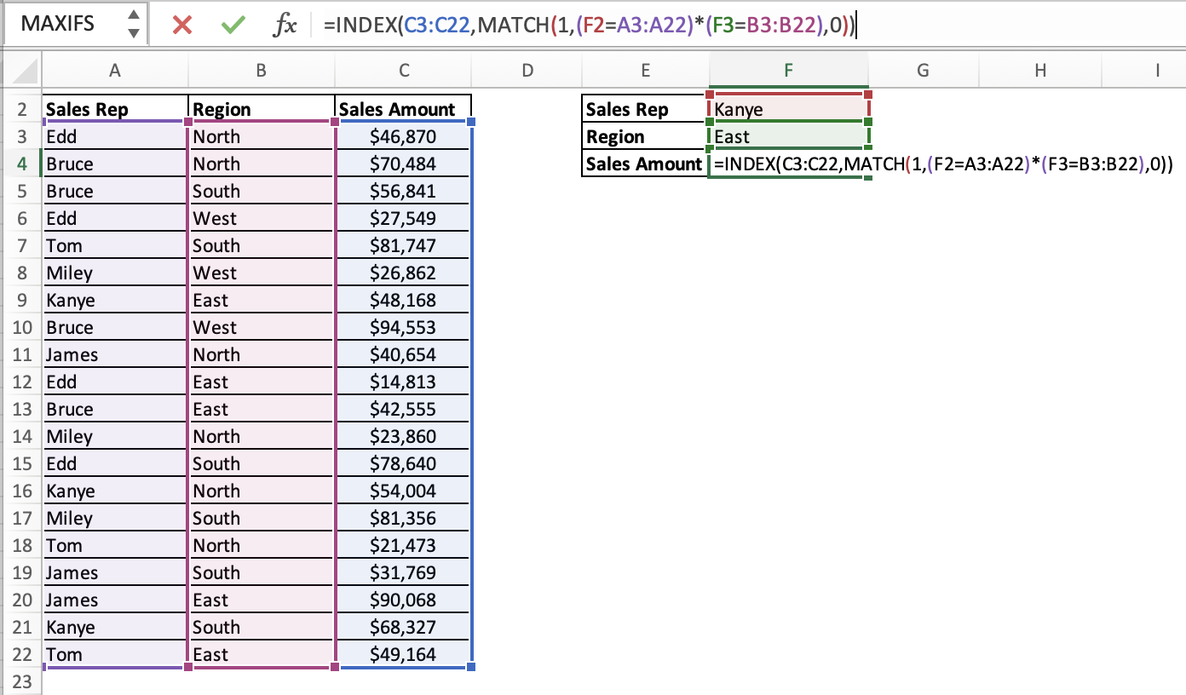Click the cell with Bruce in row 13
The width and height of the screenshot is (1186, 695).
pos(115,409)
